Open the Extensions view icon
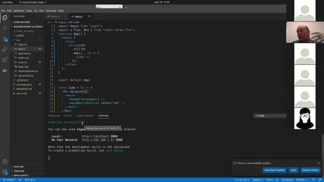Image resolution: width=324 pixels, height=182 pixels. [x=5, y=60]
